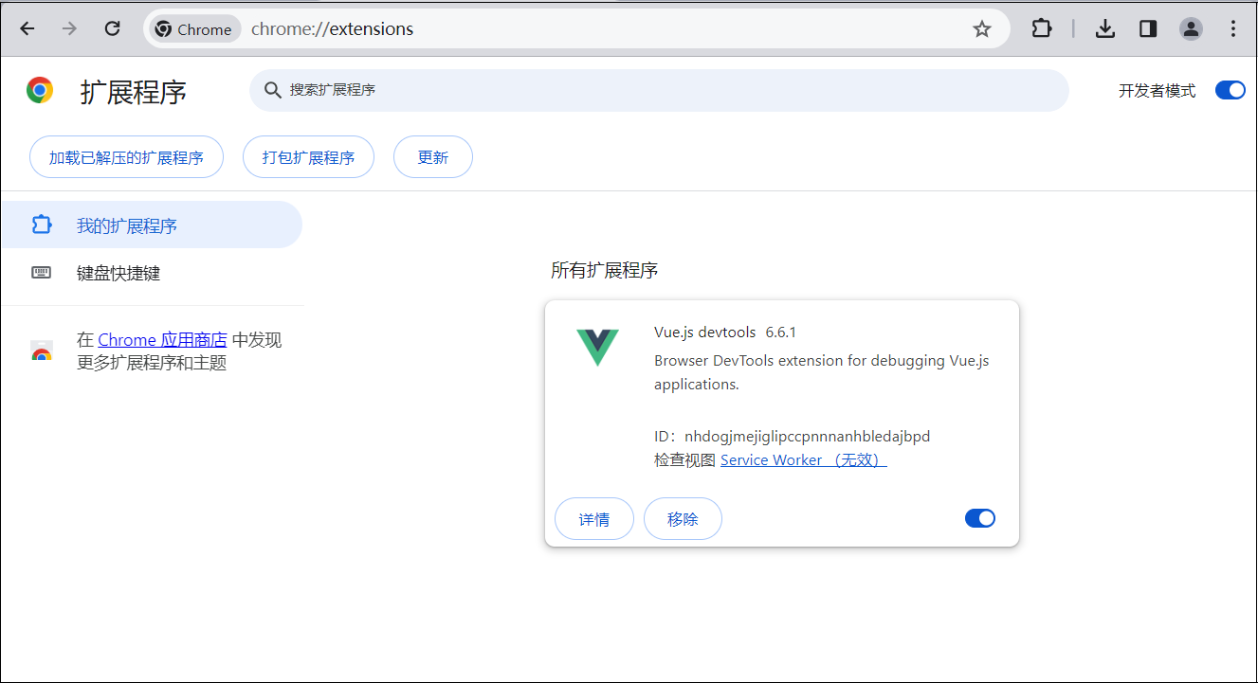1258x683 pixels.
Task: Click the 更新 button
Action: [433, 157]
